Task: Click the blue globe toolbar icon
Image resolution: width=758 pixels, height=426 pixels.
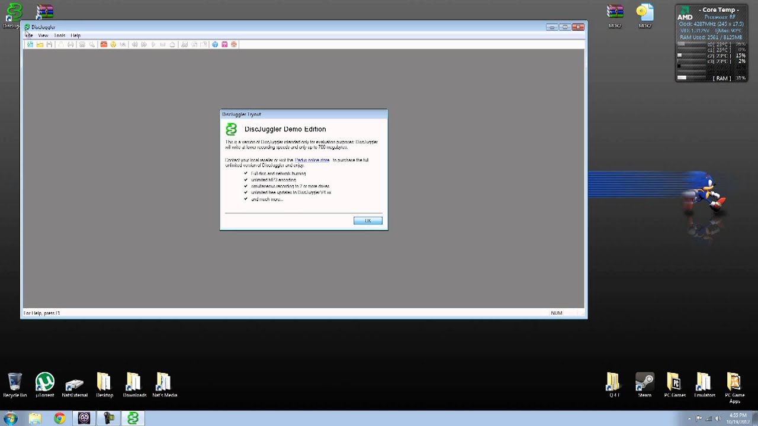Action: pyautogui.click(x=215, y=44)
